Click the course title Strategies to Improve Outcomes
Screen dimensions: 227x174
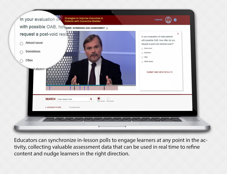pyautogui.click(x=84, y=20)
